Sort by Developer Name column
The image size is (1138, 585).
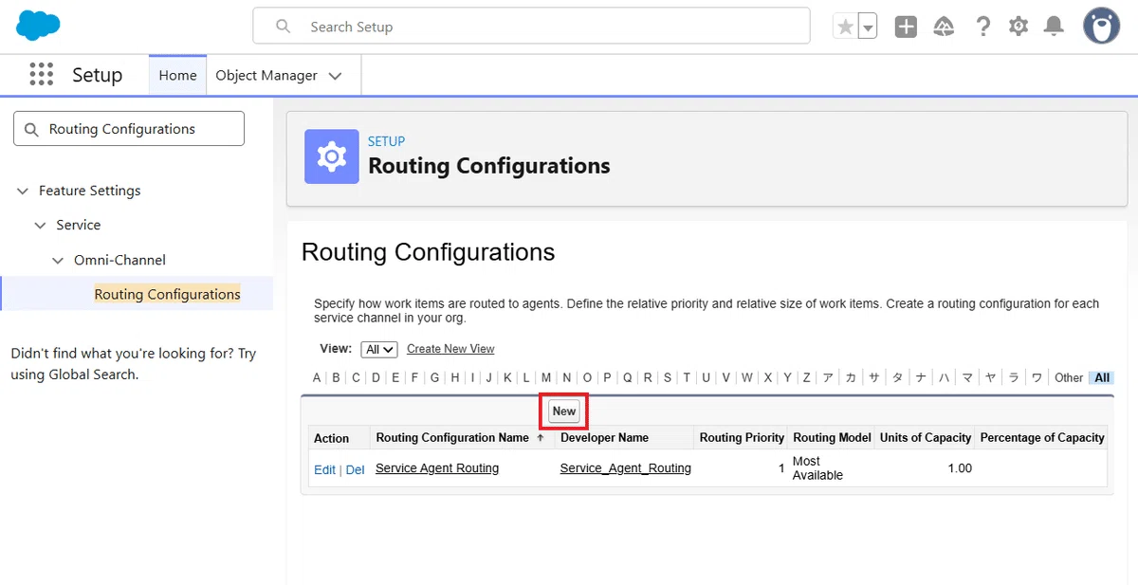[x=604, y=437]
